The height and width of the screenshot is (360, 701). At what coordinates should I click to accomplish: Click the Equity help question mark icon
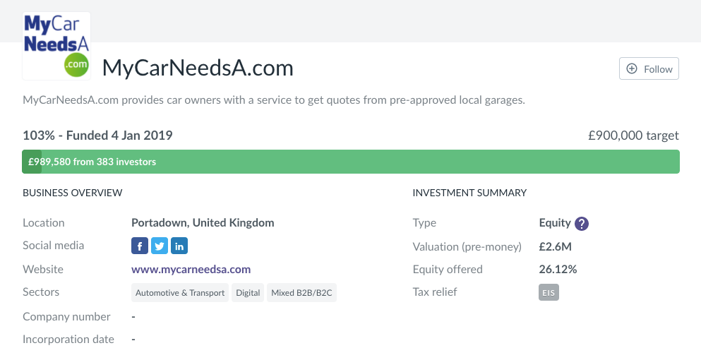[x=582, y=224]
